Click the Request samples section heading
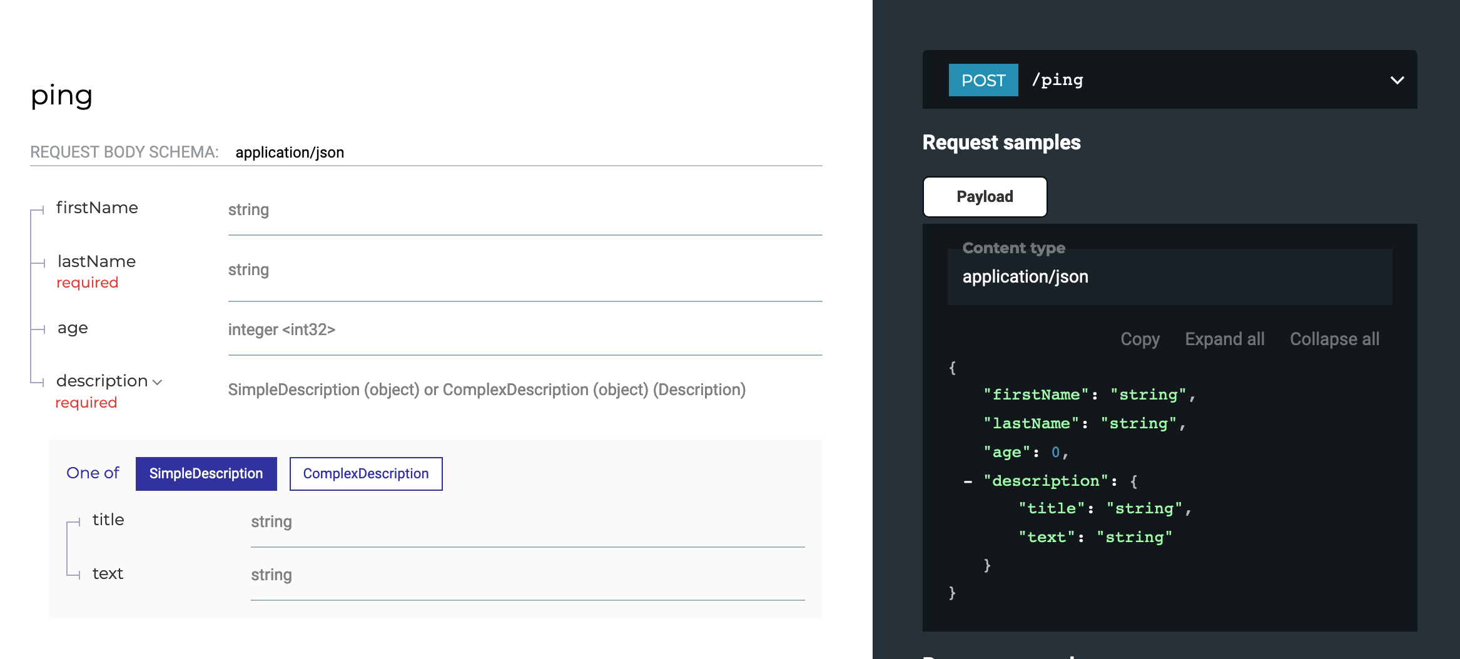The width and height of the screenshot is (1460, 659). pos(1001,142)
